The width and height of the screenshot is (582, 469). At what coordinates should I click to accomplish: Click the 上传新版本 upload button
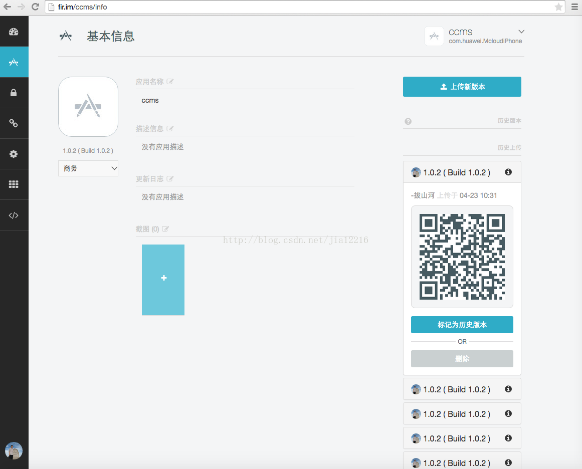click(462, 87)
